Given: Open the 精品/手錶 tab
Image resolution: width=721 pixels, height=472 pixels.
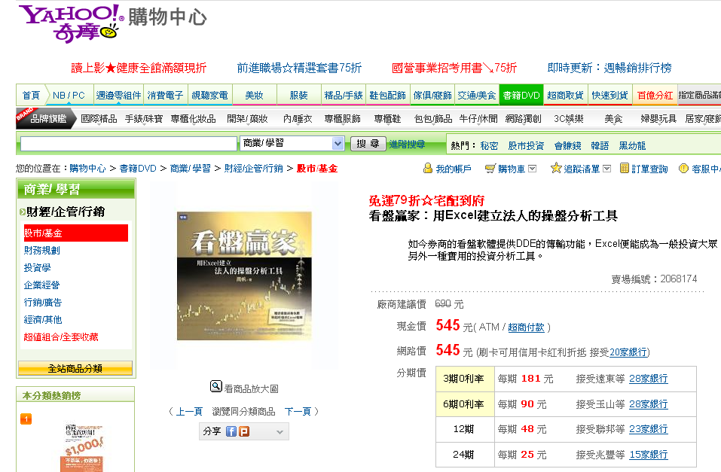Looking at the screenshot, I should (344, 95).
